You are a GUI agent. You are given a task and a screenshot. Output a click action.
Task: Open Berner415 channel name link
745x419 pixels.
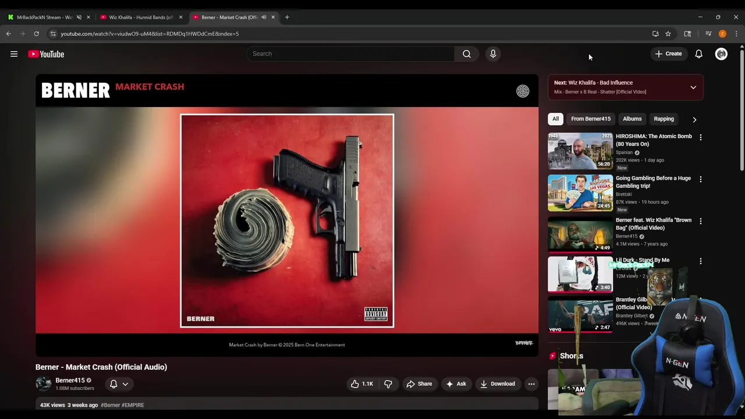(70, 381)
